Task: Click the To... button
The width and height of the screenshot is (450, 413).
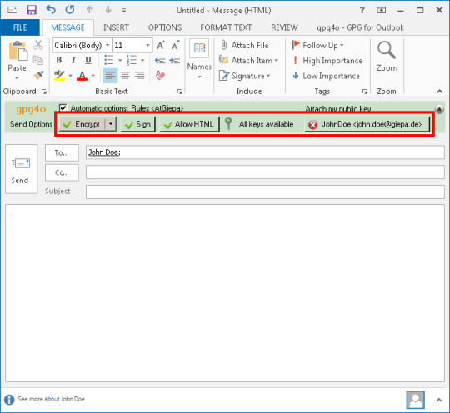Action: [62, 153]
